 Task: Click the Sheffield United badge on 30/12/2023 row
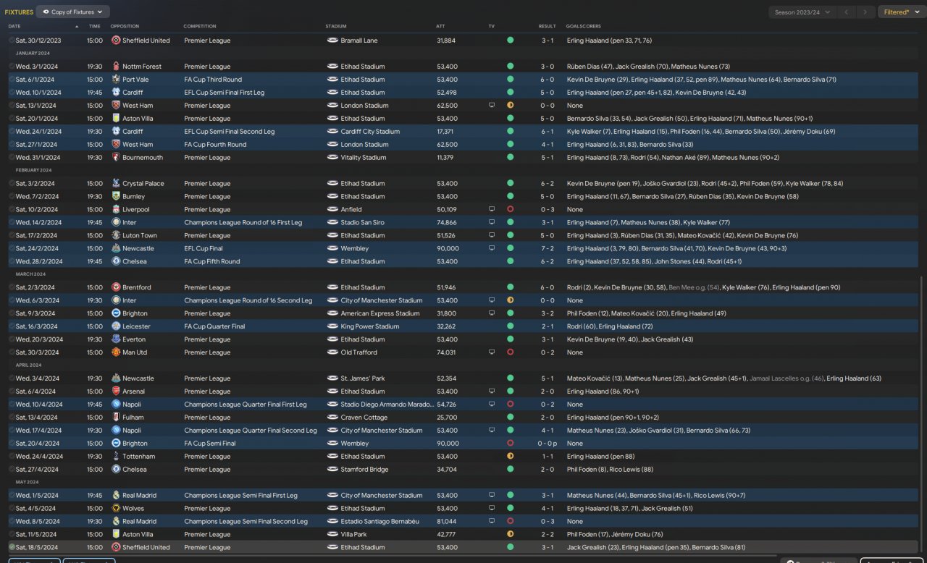[116, 41]
